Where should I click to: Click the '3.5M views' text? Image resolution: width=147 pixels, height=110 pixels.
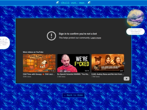pyautogui.click(x=61, y=77)
